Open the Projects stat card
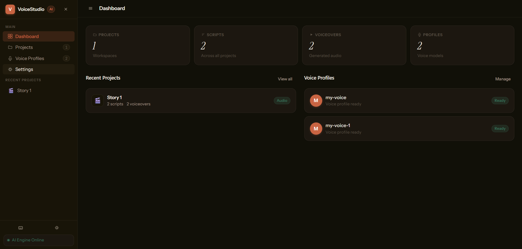This screenshot has width=522, height=249. point(138,45)
